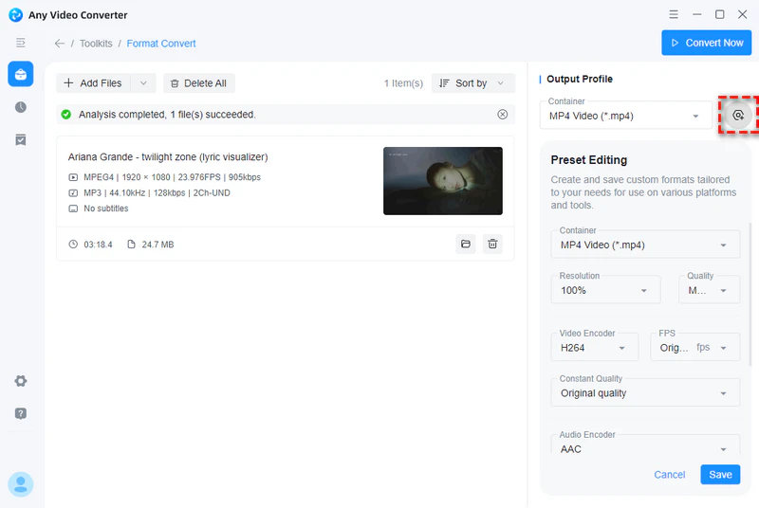Delete the Ariana Grande video item
Viewport: 759px width, 508px height.
(492, 245)
